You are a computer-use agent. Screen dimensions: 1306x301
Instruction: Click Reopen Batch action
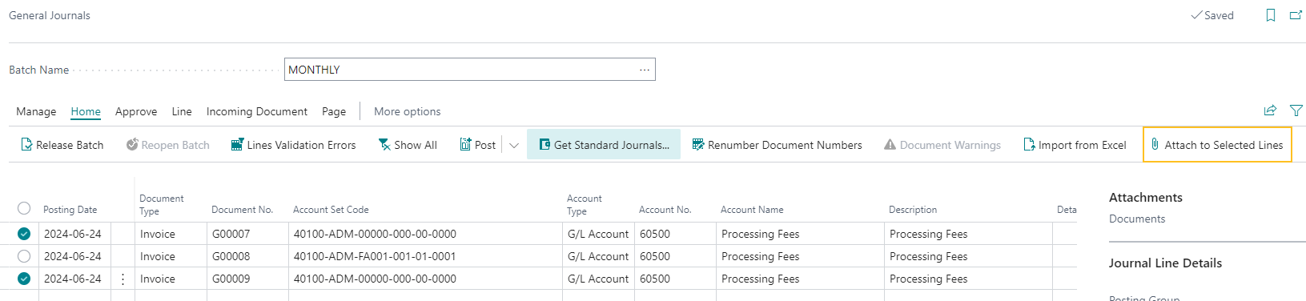coord(168,145)
